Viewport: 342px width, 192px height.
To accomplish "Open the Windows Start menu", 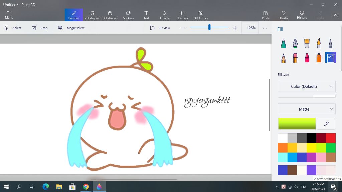I will click(x=6, y=187).
